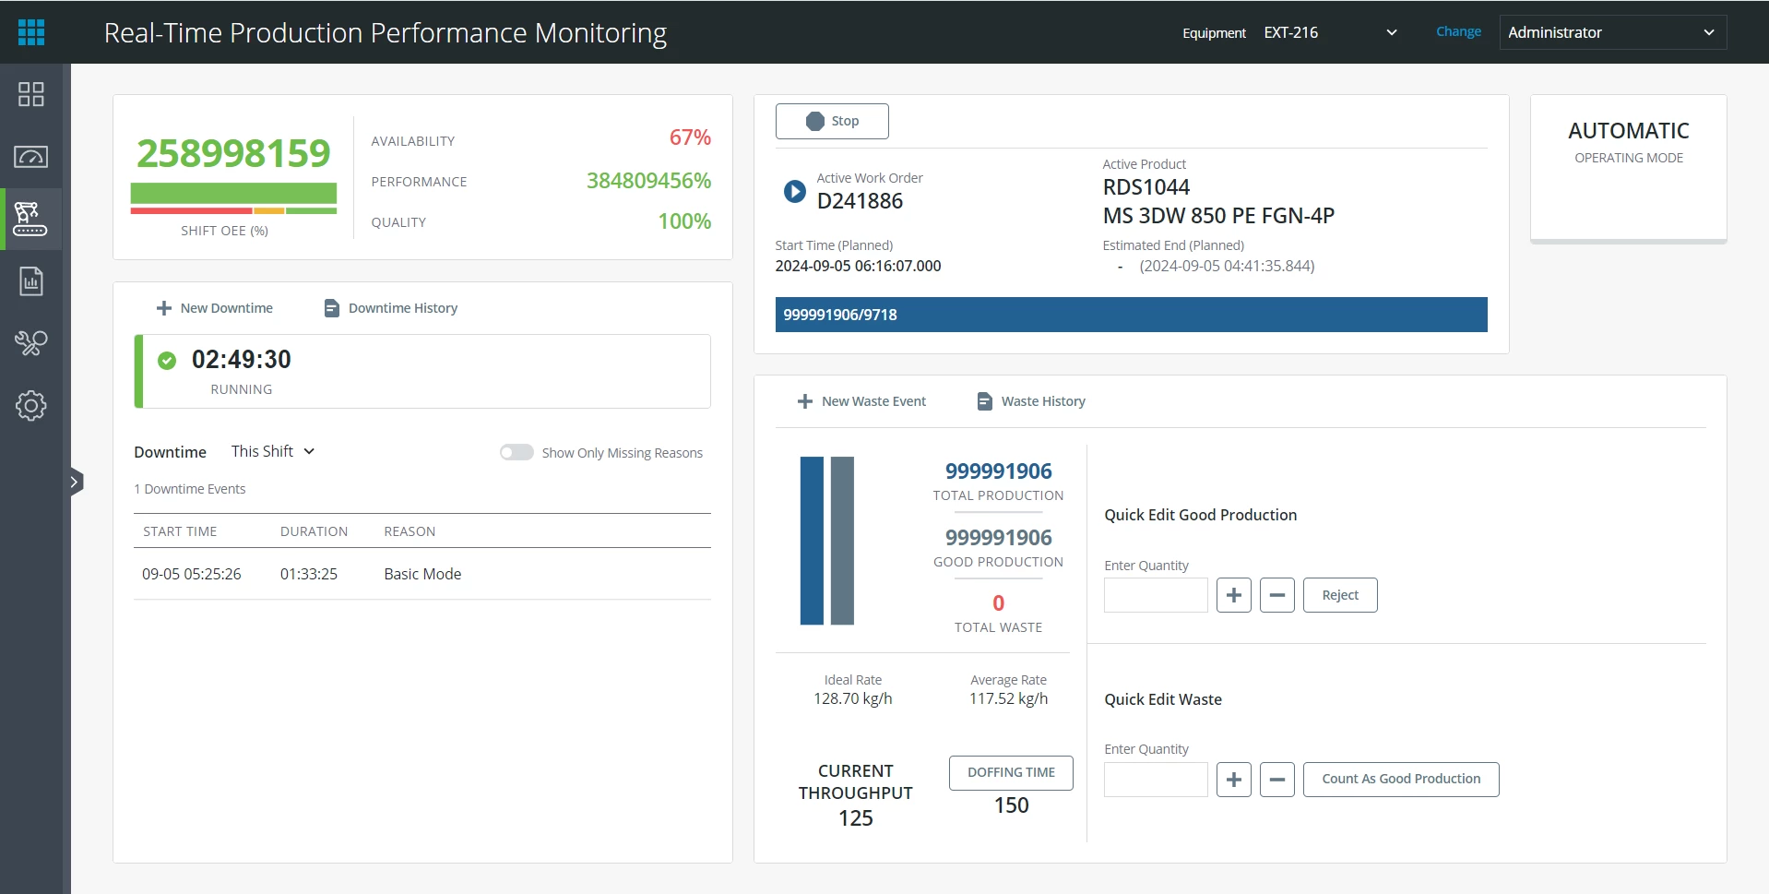Add a New Waste Event

pos(861,401)
